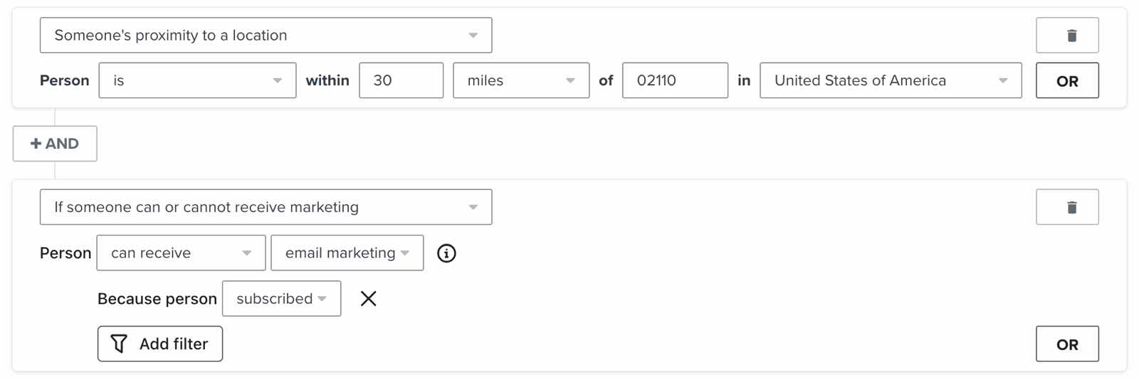Delete the marketing consent condition
The image size is (1139, 380).
pyautogui.click(x=1066, y=207)
